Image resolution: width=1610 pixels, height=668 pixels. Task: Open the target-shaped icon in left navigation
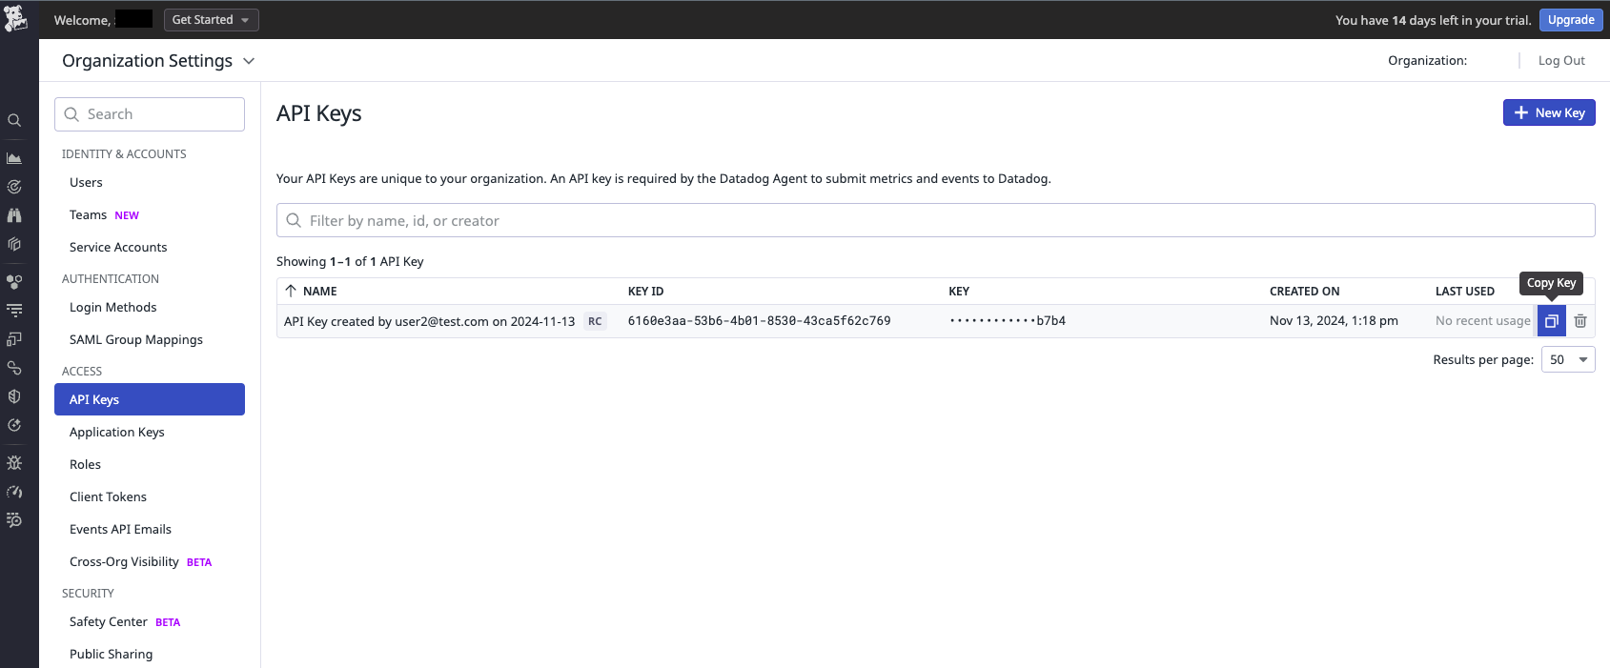(14, 187)
